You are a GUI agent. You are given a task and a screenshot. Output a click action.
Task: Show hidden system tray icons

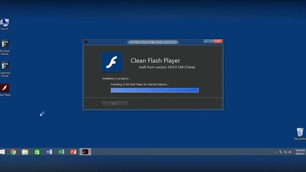pyautogui.click(x=276, y=152)
